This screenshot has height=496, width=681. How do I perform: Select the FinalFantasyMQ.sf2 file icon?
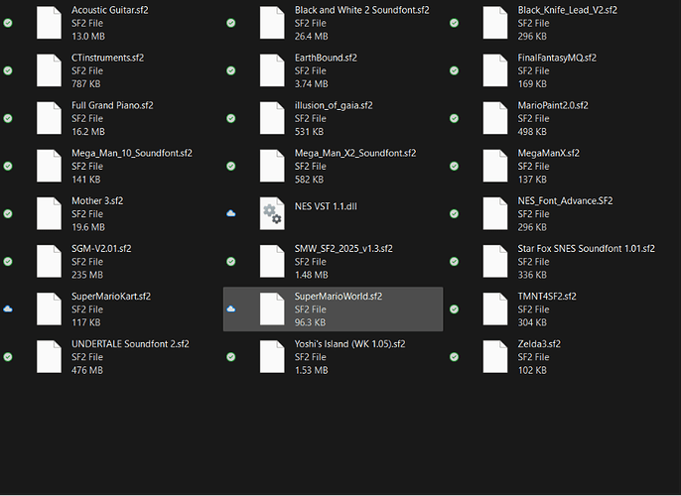pos(495,70)
